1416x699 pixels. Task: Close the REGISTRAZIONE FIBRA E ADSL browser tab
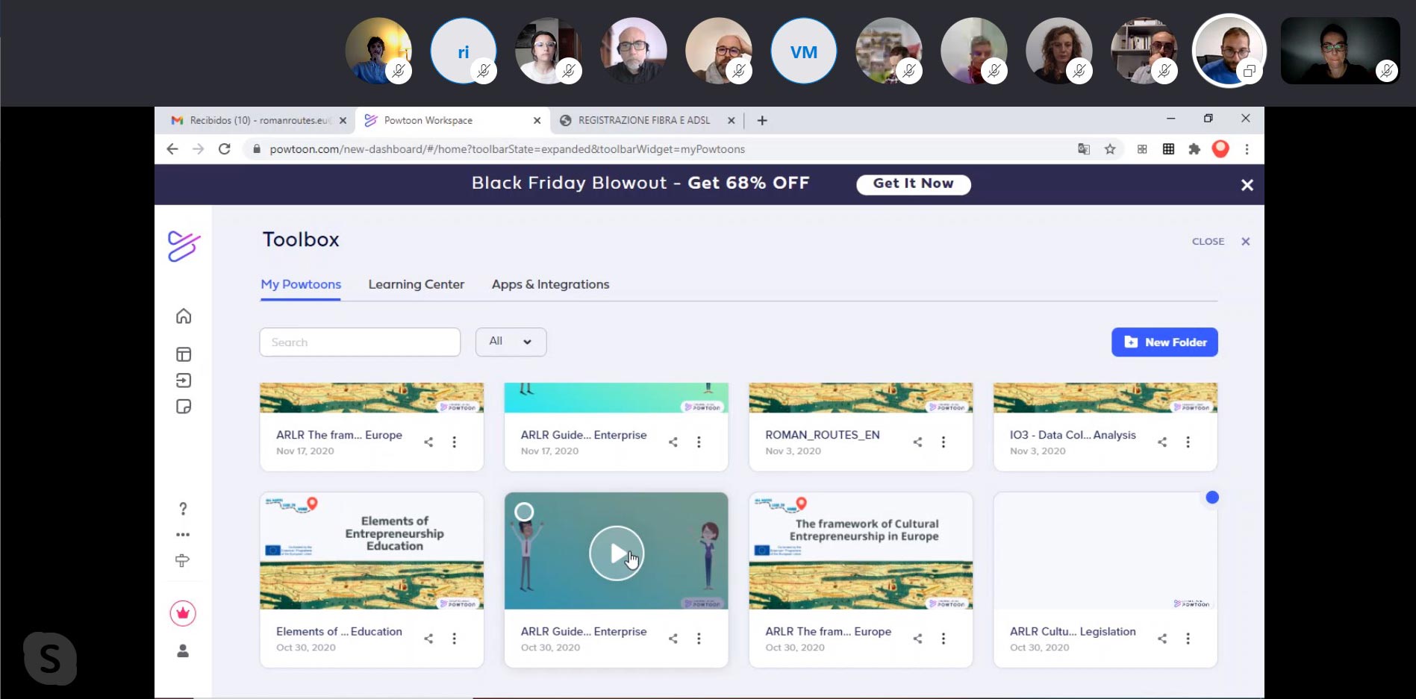click(x=731, y=120)
